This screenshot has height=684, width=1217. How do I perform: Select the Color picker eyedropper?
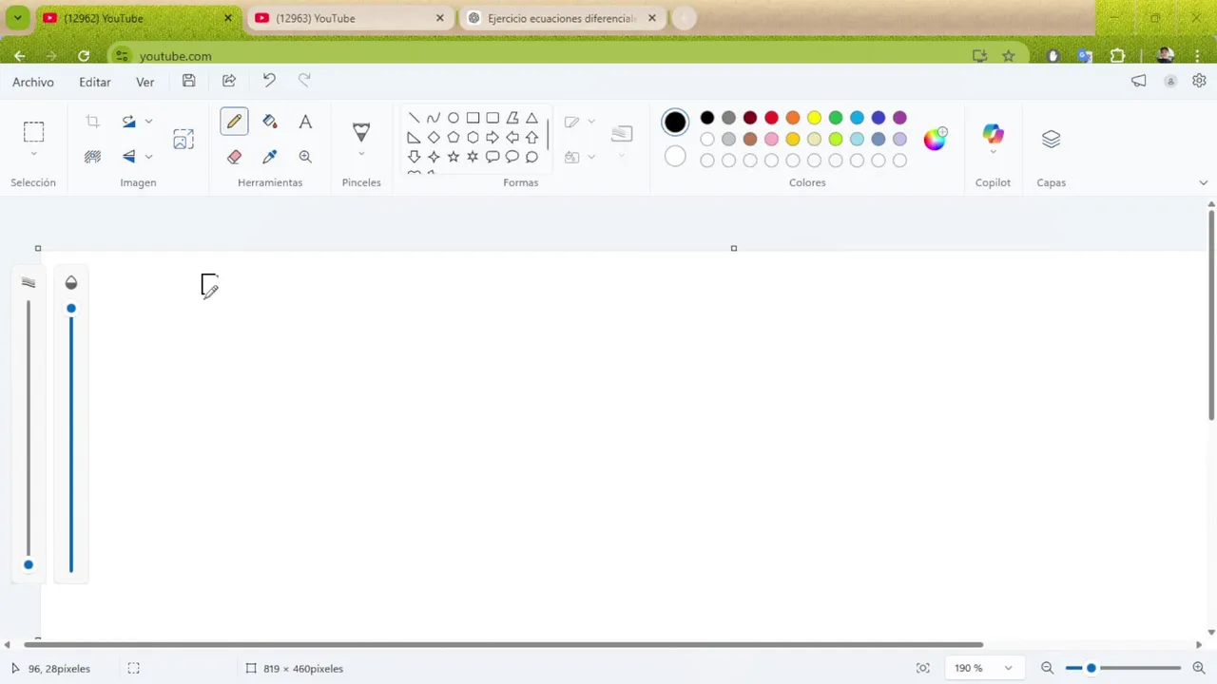click(270, 157)
